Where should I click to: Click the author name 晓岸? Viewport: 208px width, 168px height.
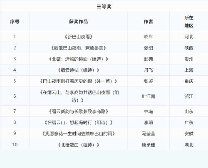tap(149, 37)
